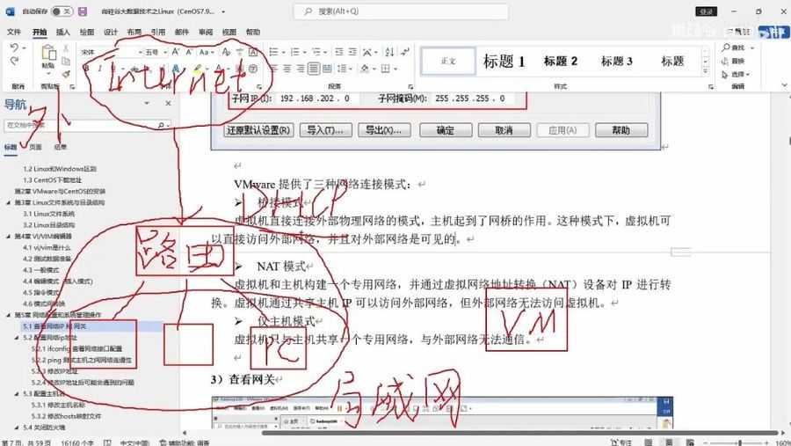Viewport: 791px width, 446px height.
Task: Adjust the zoom slider in status bar
Action: [739, 442]
